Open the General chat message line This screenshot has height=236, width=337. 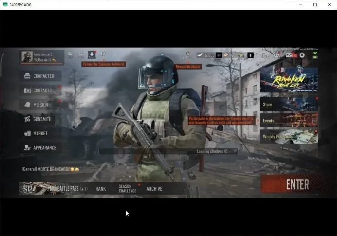(x=50, y=169)
